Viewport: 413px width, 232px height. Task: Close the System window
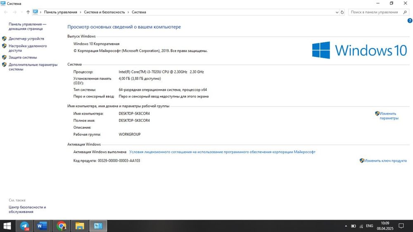point(406,3)
